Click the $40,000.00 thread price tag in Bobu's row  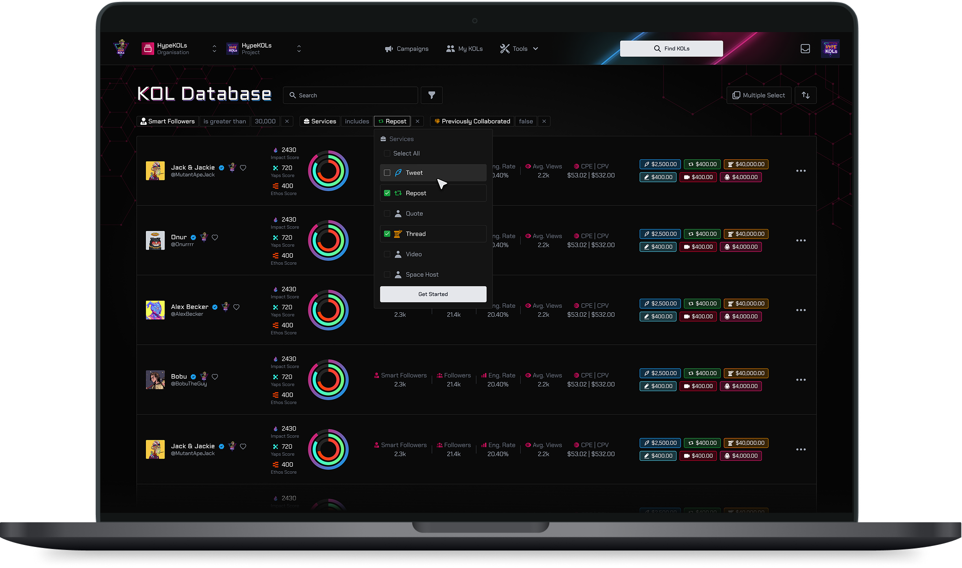click(x=746, y=373)
